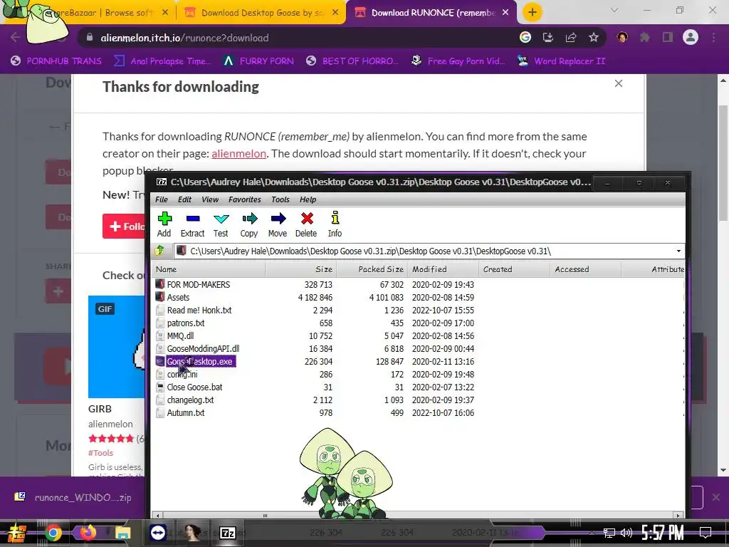The height and width of the screenshot is (547, 729).
Task: Sort 7-Zip list by Name column
Action: click(209, 269)
